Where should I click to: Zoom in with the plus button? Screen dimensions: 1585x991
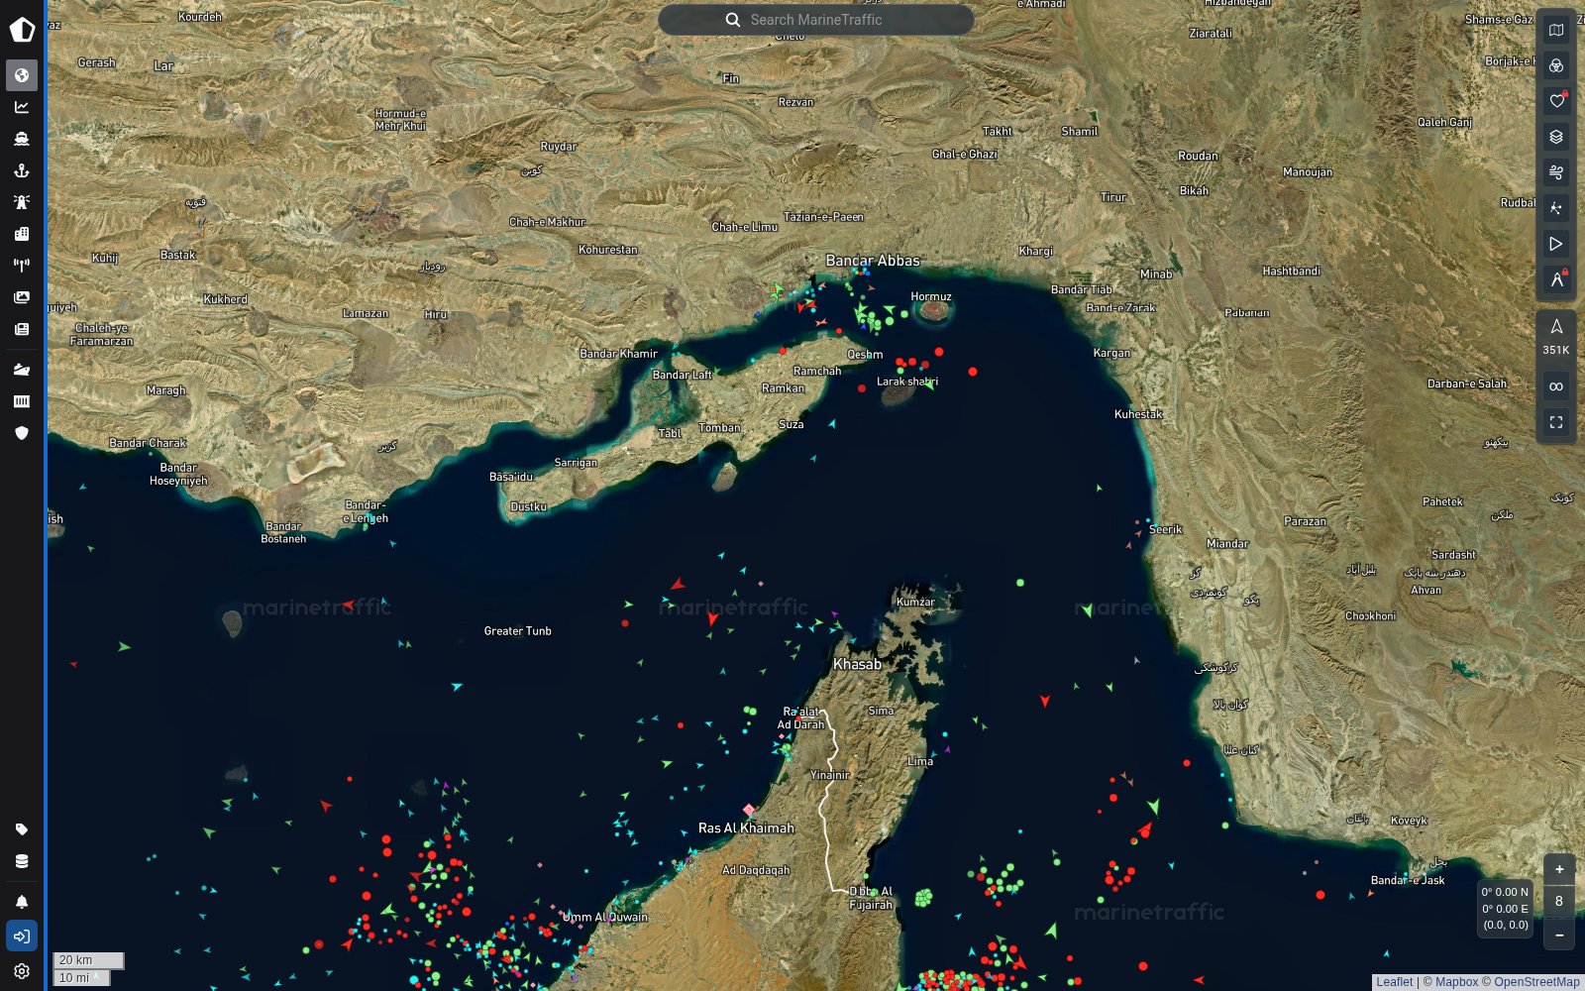pyautogui.click(x=1559, y=869)
